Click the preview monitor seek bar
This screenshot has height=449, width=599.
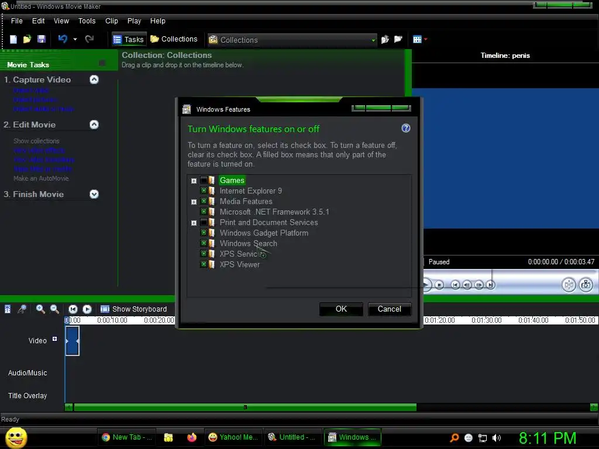tap(511, 271)
